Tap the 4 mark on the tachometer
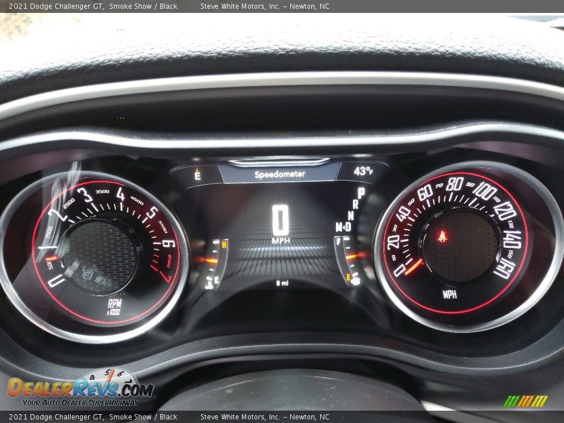The image size is (564, 423). [120, 194]
